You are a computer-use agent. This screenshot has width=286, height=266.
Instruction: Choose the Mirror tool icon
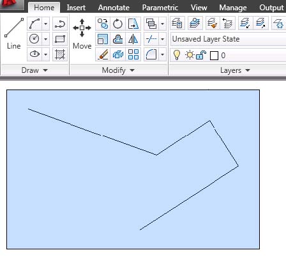[133, 39]
